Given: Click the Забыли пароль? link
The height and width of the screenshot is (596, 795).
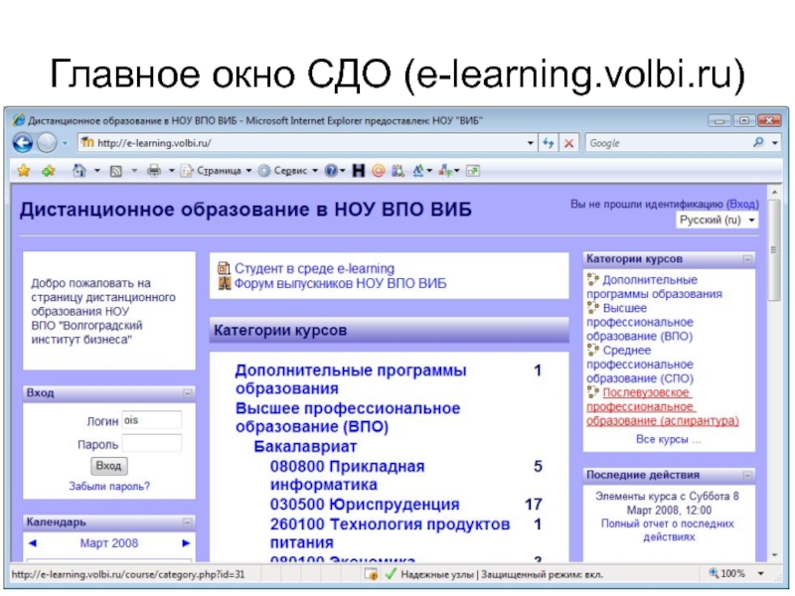Looking at the screenshot, I should click(109, 487).
